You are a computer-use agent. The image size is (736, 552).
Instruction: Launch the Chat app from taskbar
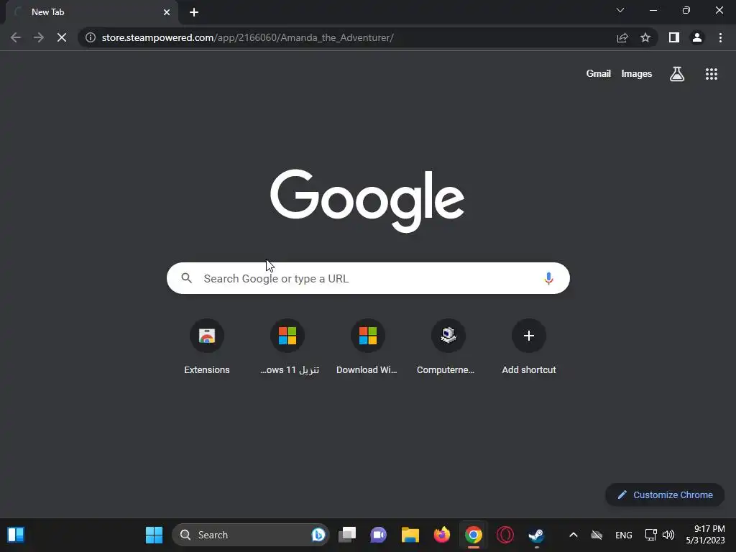(378, 535)
